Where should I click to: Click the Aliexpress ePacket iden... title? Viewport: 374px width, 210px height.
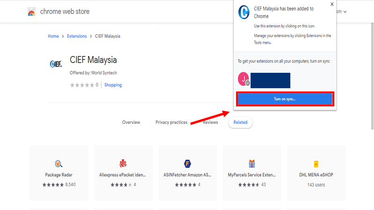click(x=122, y=175)
